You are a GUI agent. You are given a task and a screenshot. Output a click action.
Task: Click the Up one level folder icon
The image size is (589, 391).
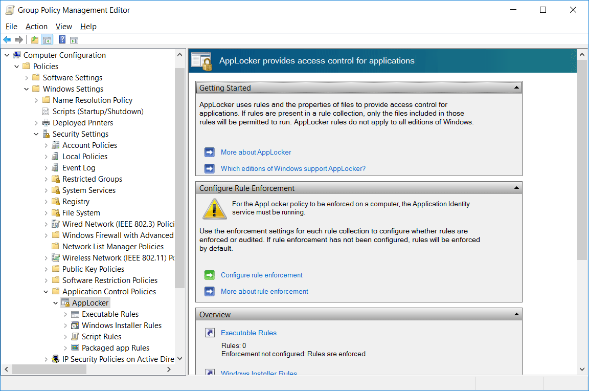[35, 39]
